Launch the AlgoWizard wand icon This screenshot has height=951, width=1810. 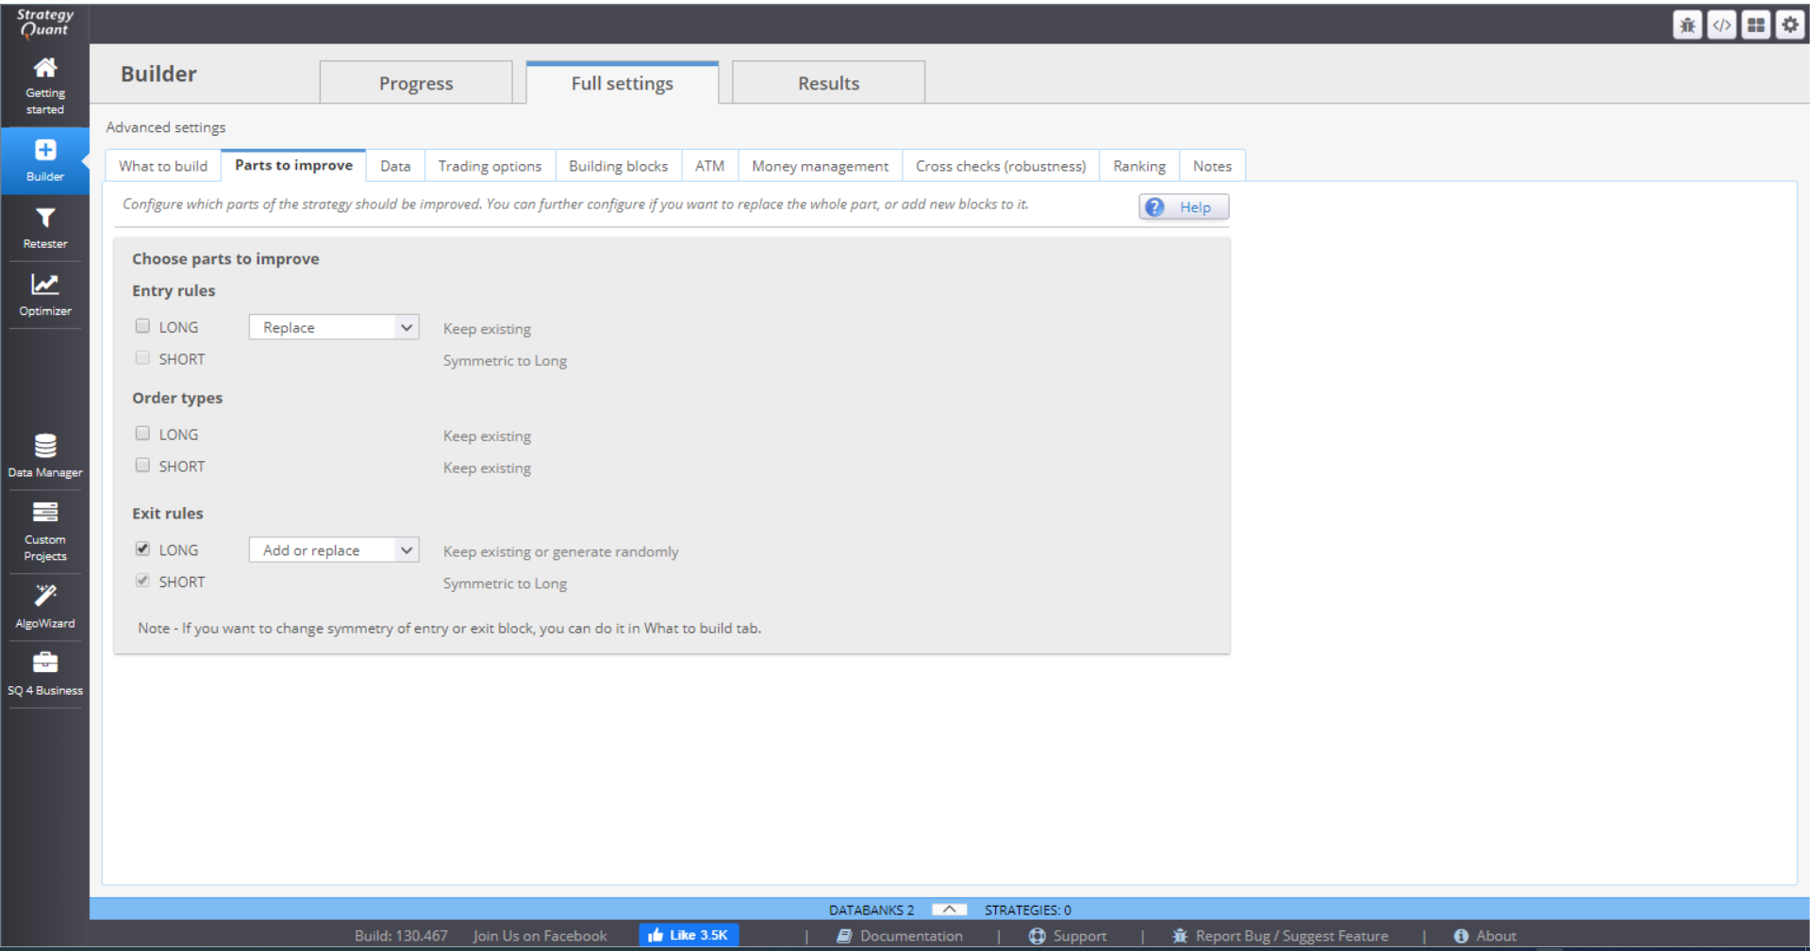45,595
